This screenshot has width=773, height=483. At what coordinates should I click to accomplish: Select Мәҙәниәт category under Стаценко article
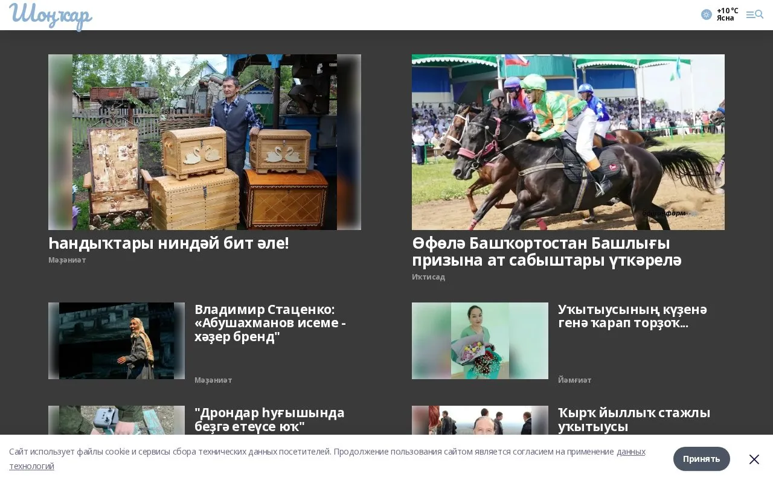click(213, 380)
